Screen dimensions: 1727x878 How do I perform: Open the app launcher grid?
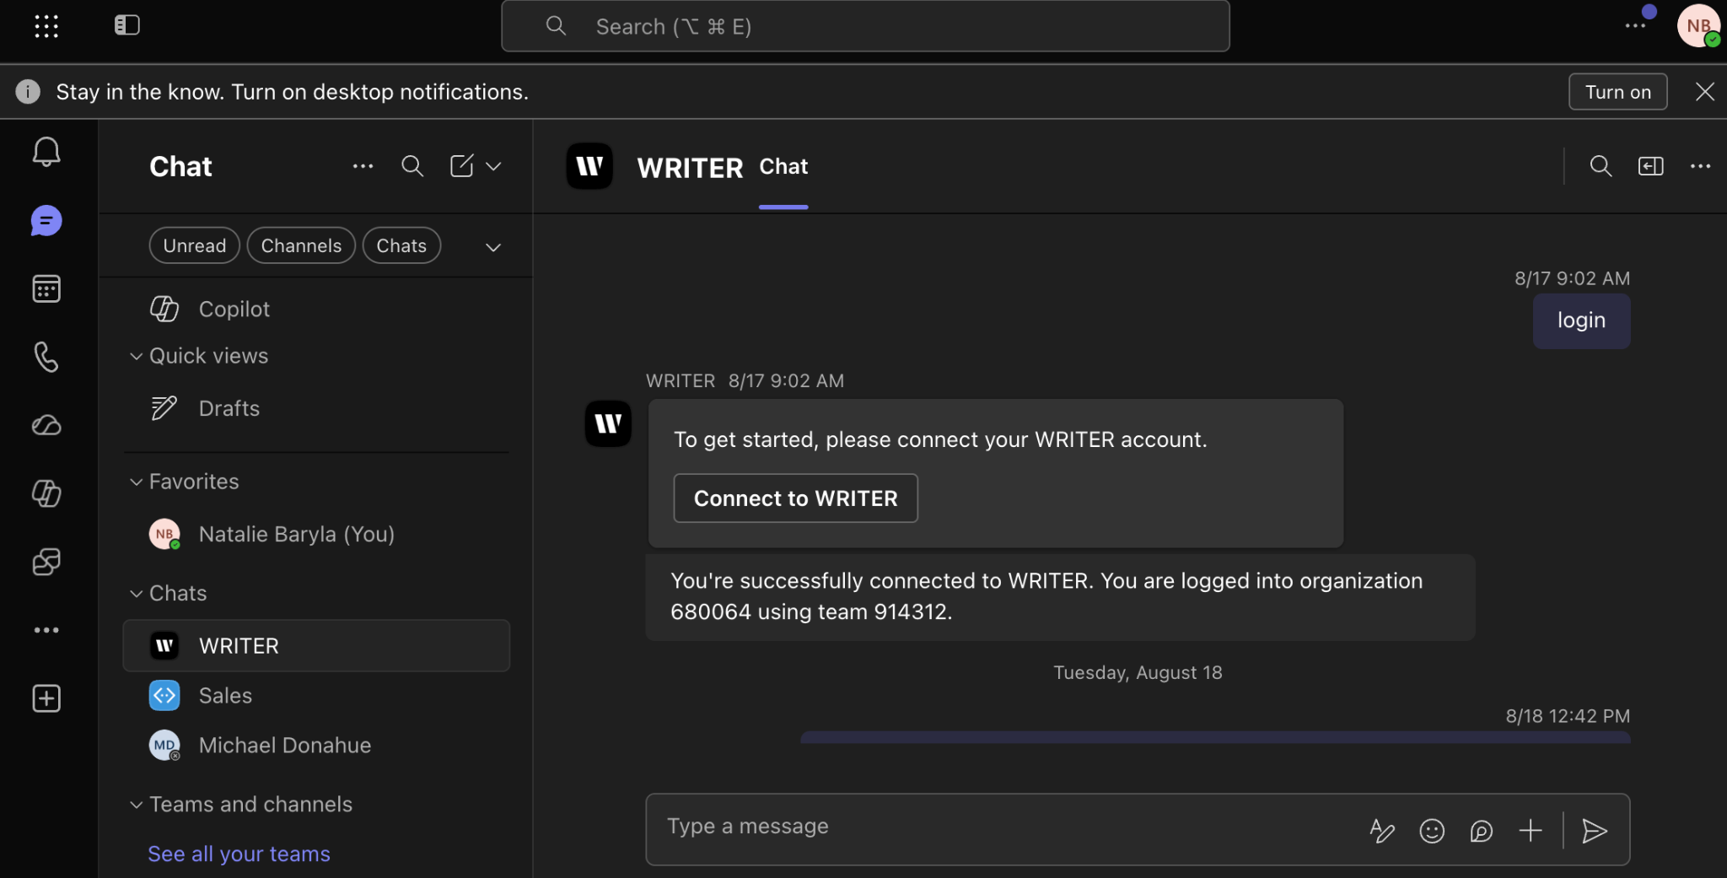coord(46,26)
